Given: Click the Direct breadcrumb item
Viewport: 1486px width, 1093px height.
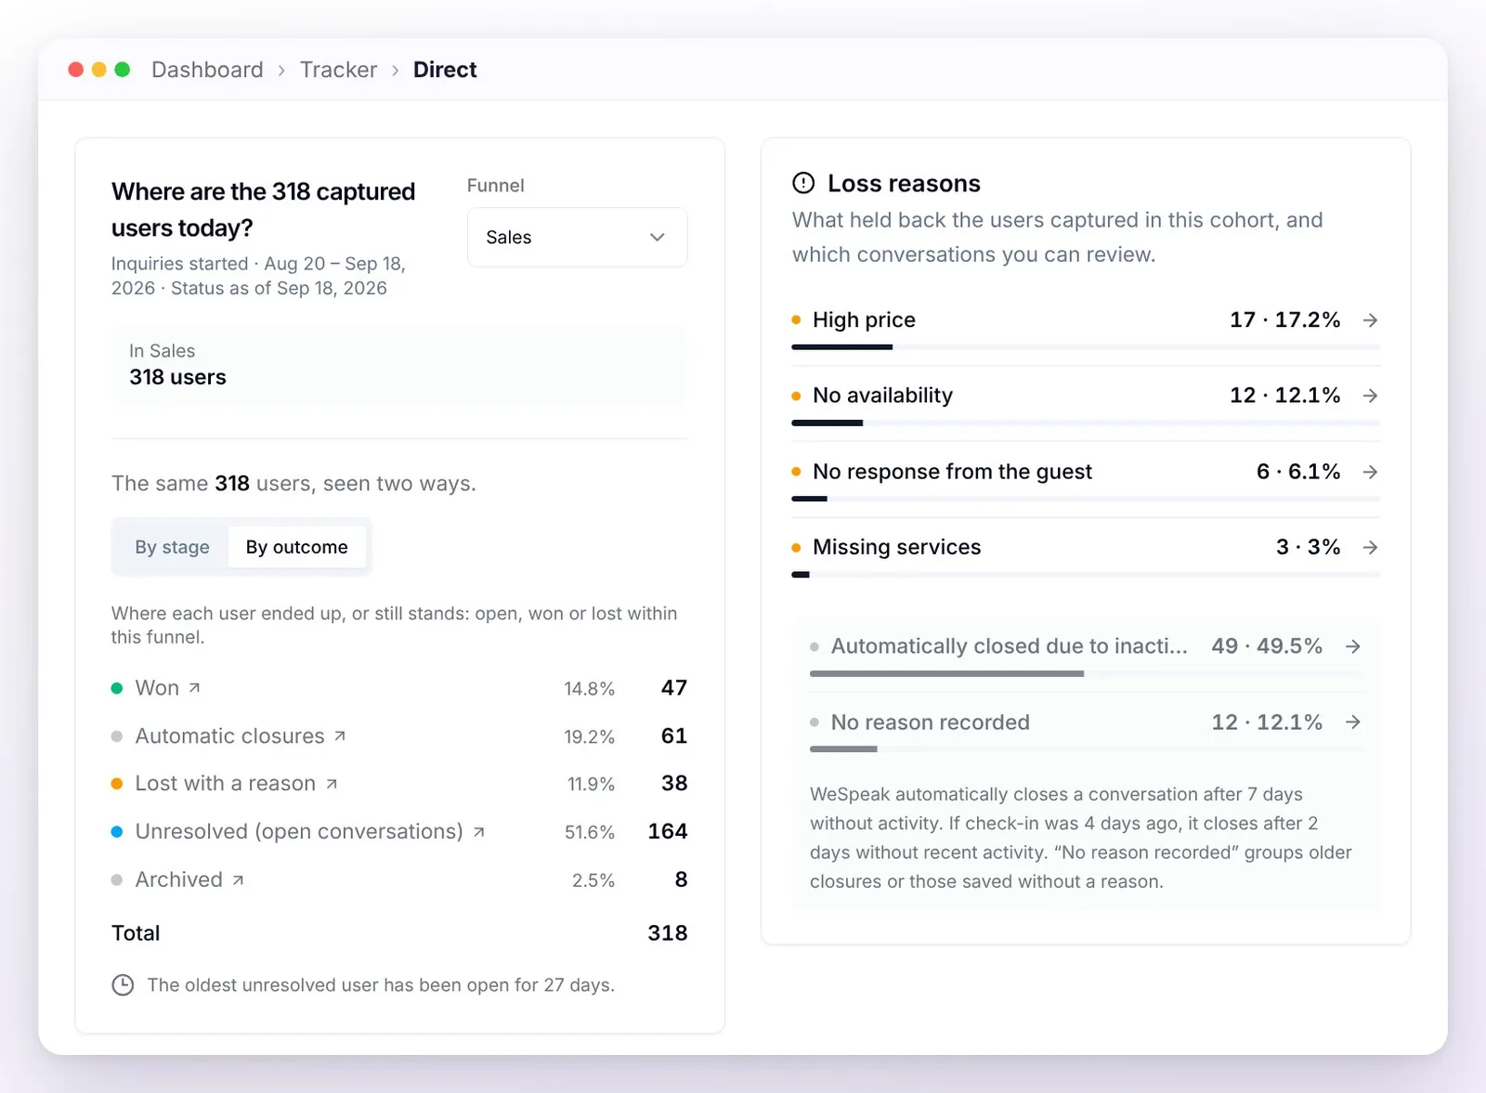Looking at the screenshot, I should pos(445,70).
